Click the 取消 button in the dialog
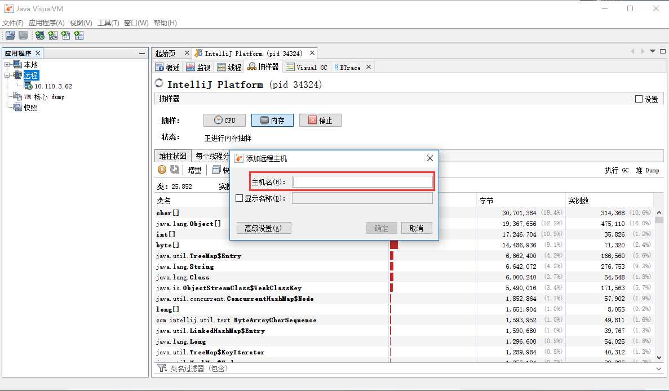The image size is (669, 391). (x=417, y=228)
